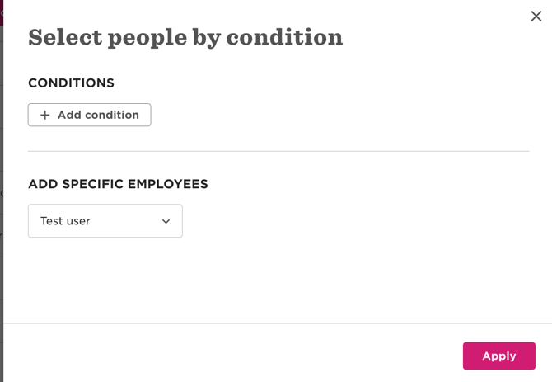Screen dimensions: 552x382
Task: Click the blank area right of the Test user dropdown
Action: click(354, 221)
